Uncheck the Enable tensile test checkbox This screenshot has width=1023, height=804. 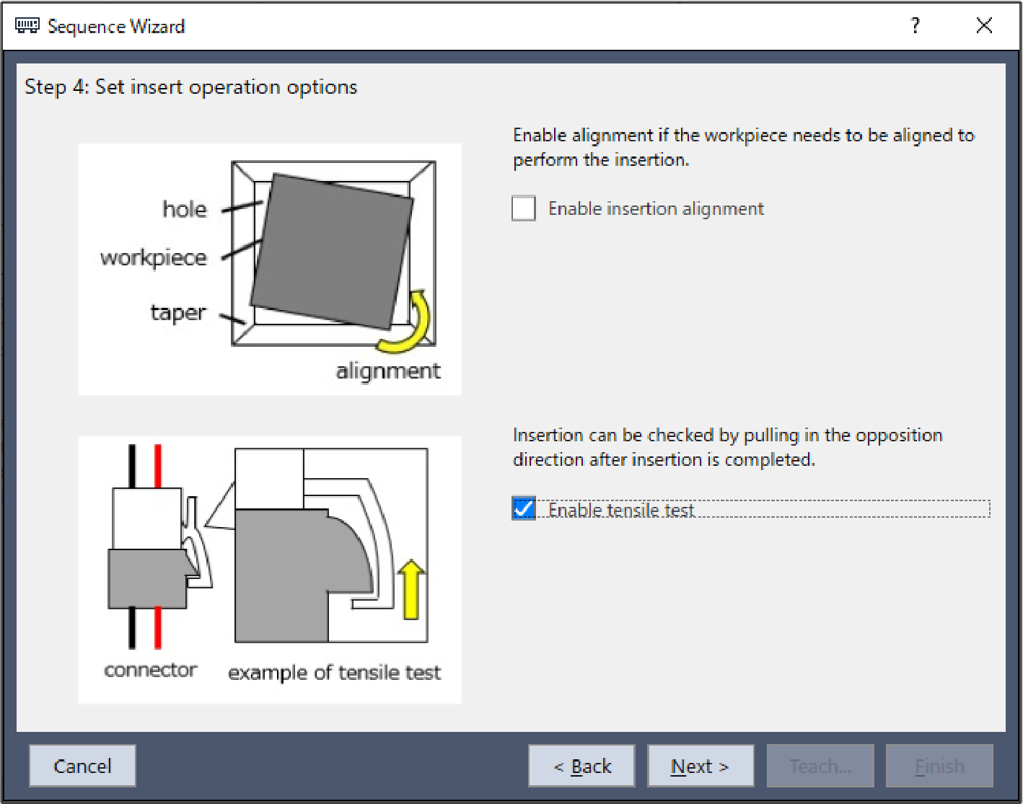524,509
